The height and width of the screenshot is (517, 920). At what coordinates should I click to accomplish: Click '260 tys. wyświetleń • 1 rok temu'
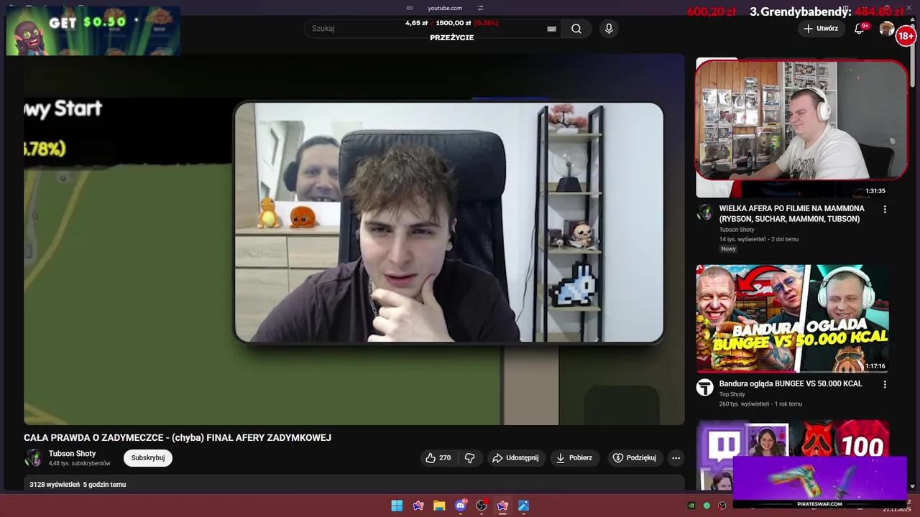(x=760, y=404)
